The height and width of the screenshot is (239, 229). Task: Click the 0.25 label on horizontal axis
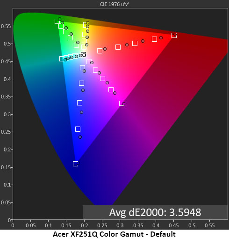(x=102, y=225)
